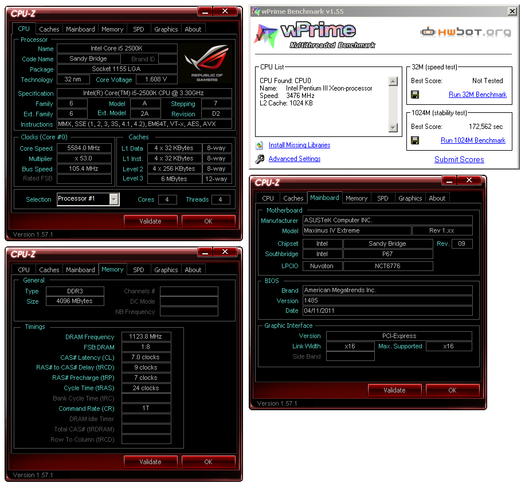
Task: Click the CPU List scroll up arrow
Action: pos(393,81)
